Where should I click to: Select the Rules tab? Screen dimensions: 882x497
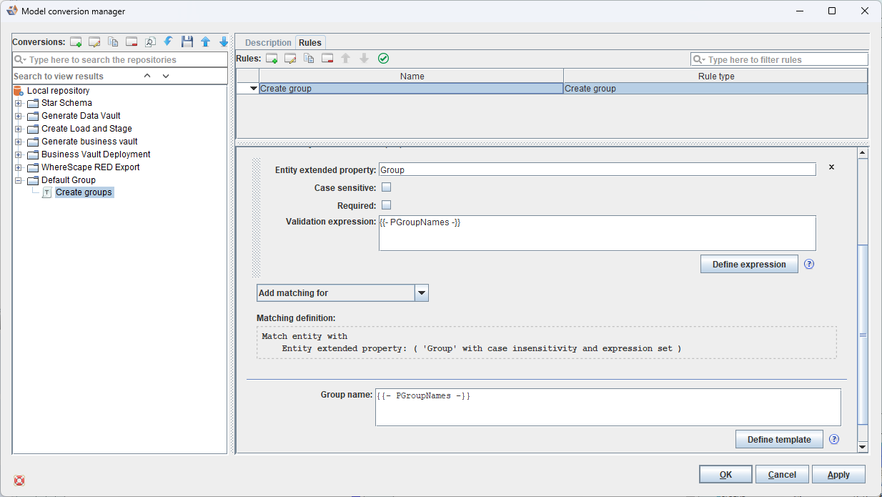pyautogui.click(x=310, y=43)
